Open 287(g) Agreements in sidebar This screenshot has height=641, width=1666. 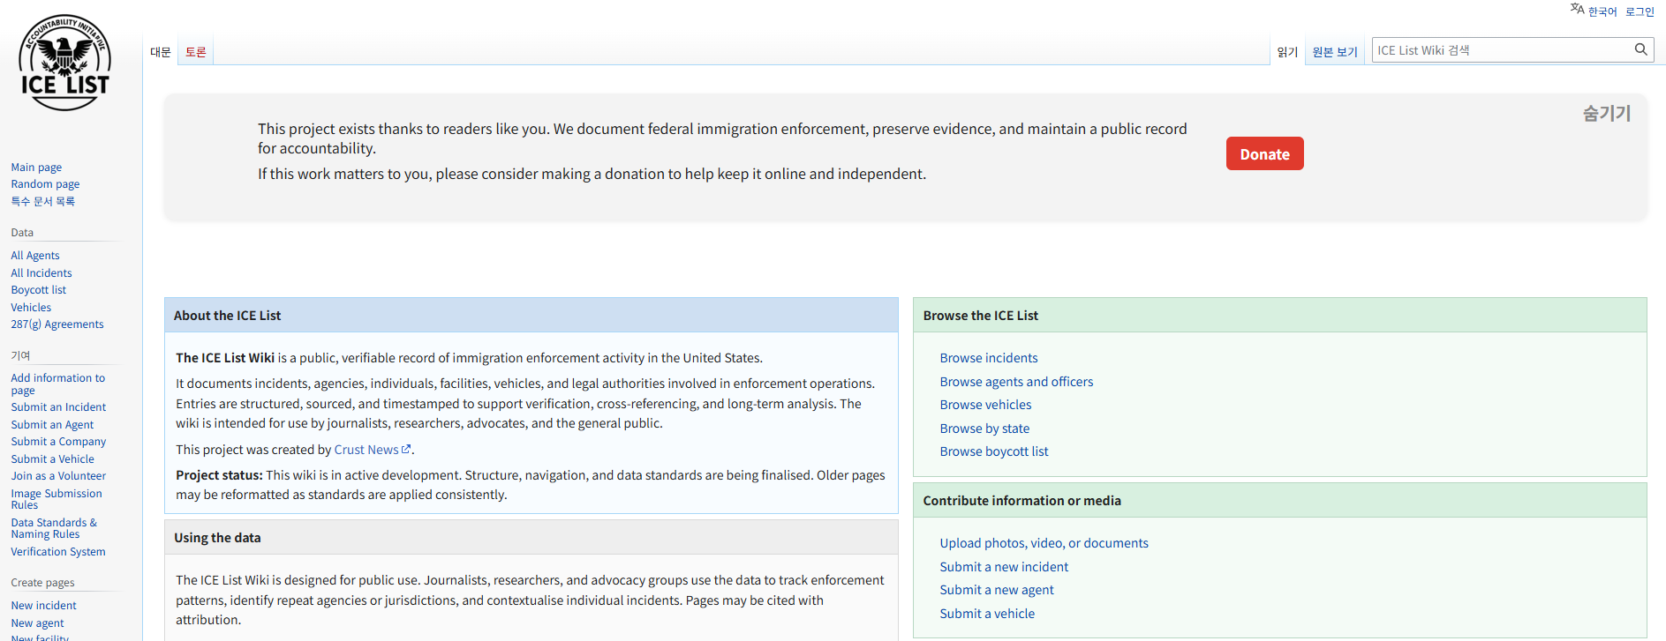tap(57, 324)
